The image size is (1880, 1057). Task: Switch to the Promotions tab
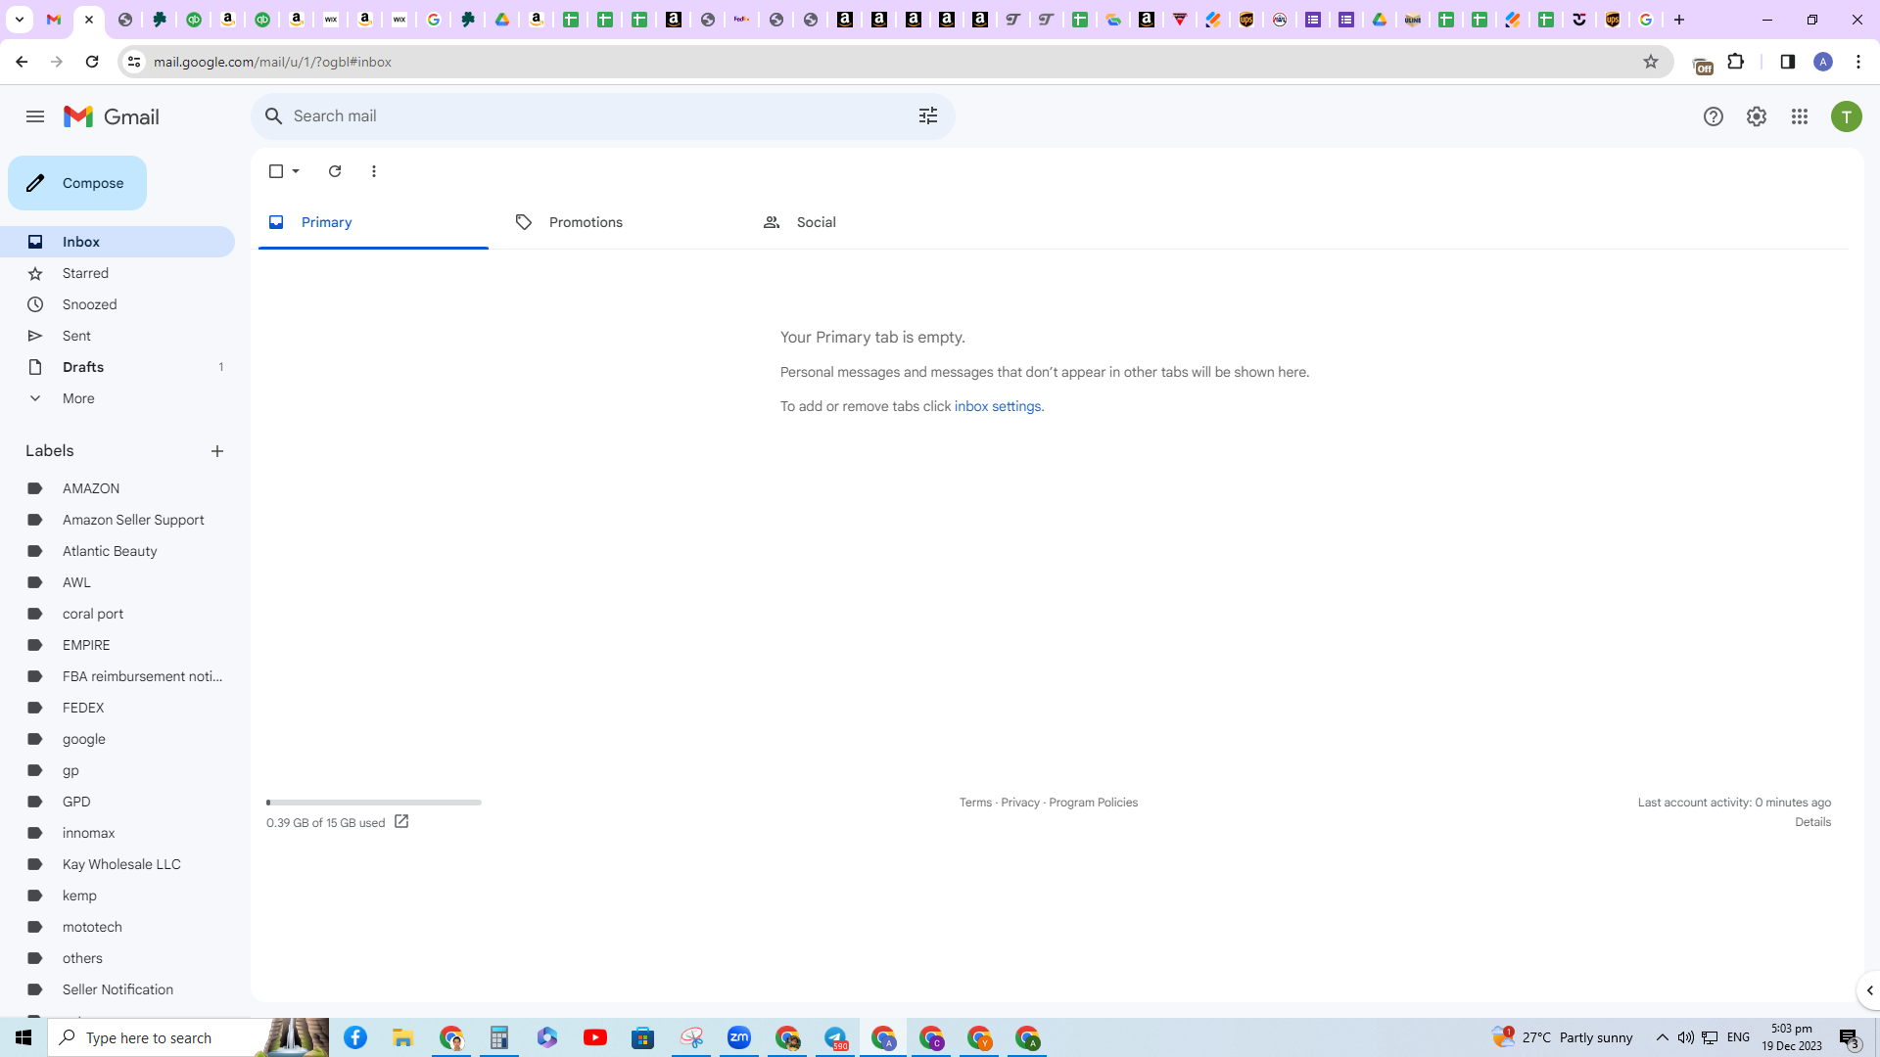[x=619, y=222]
